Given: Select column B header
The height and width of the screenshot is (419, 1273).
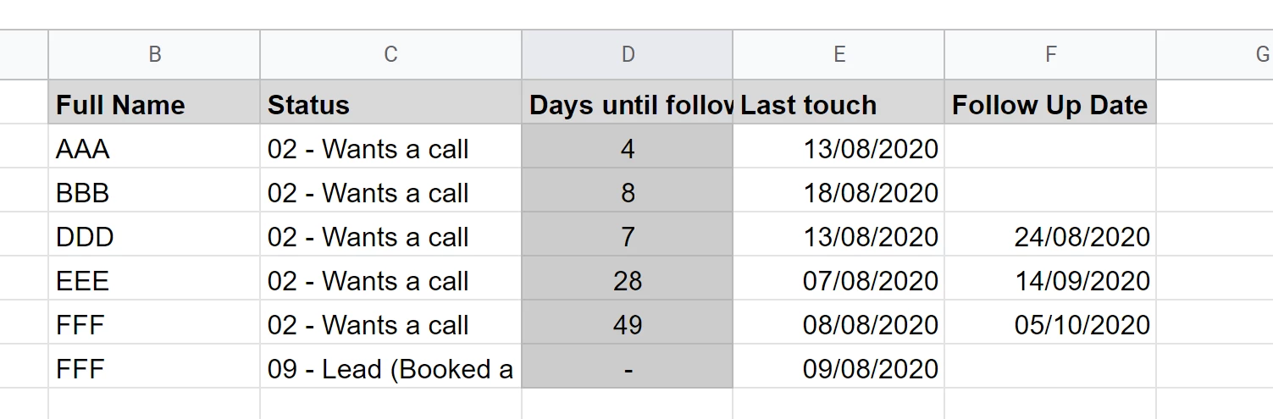Looking at the screenshot, I should coord(154,55).
